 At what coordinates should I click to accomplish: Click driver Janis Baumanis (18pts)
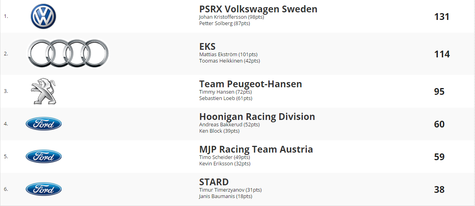226,196
